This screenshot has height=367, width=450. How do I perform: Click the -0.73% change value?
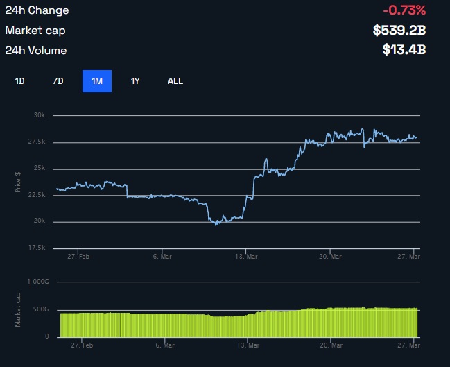click(x=404, y=10)
